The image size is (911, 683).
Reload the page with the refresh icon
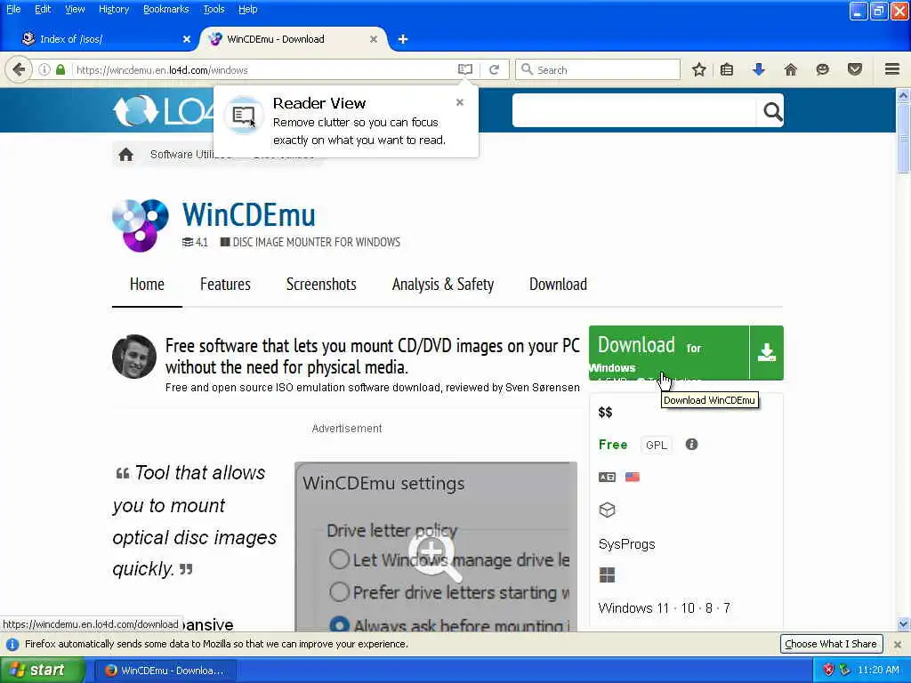(495, 69)
